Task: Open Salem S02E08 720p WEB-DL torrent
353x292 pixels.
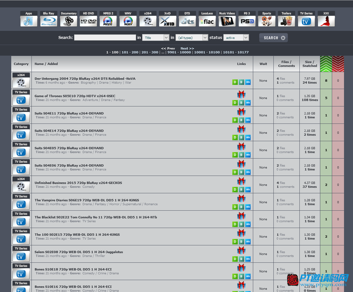Action: [79, 252]
